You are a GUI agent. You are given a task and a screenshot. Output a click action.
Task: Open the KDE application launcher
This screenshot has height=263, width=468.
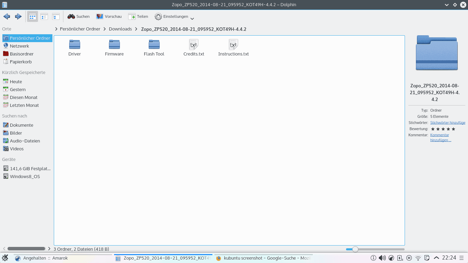5,258
